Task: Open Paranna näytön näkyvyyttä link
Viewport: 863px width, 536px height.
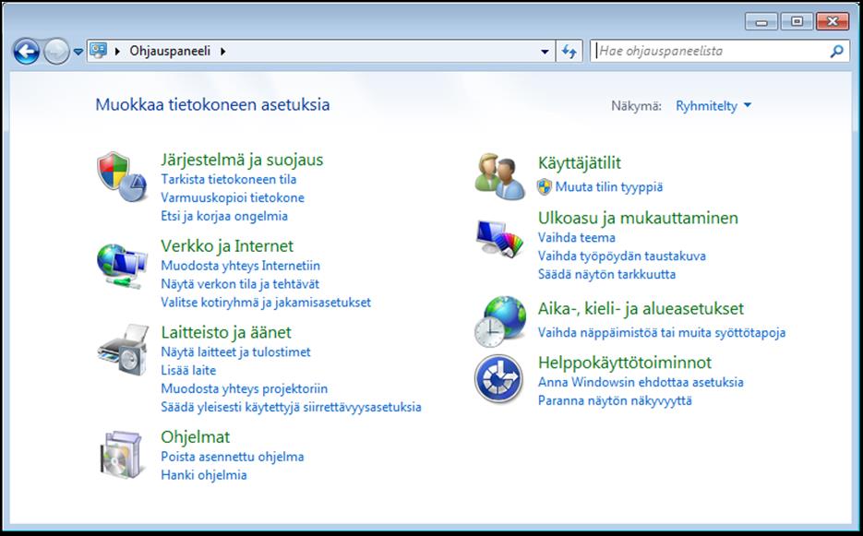Action: point(615,400)
